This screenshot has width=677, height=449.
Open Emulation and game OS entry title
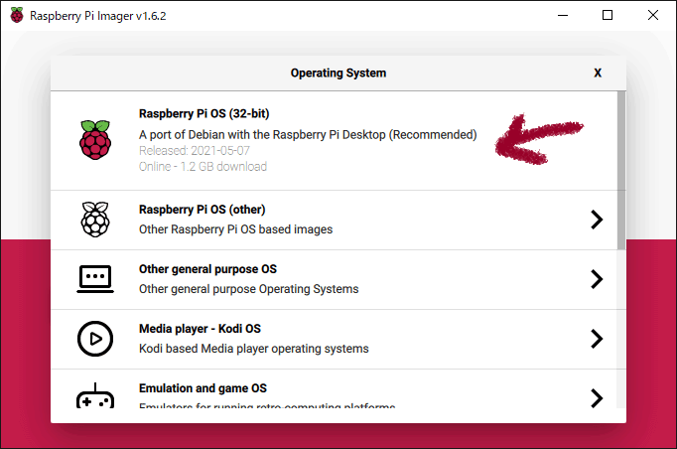[x=203, y=388]
